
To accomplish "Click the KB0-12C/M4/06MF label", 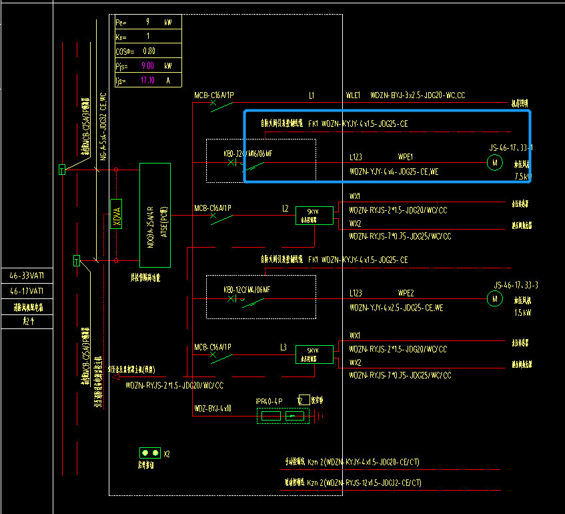I will tap(246, 290).
